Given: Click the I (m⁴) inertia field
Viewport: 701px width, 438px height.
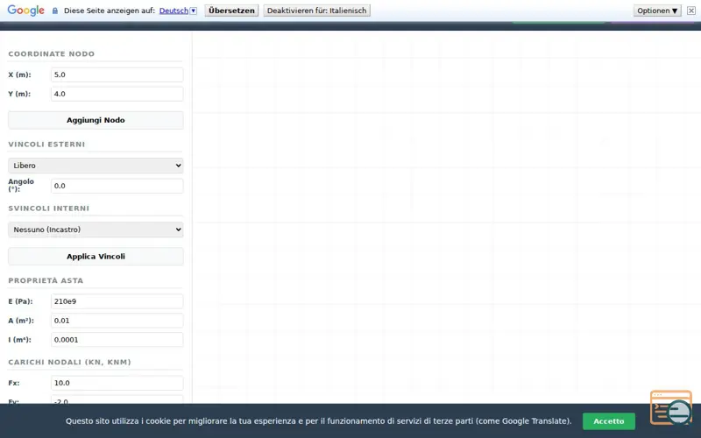Looking at the screenshot, I should coord(117,340).
